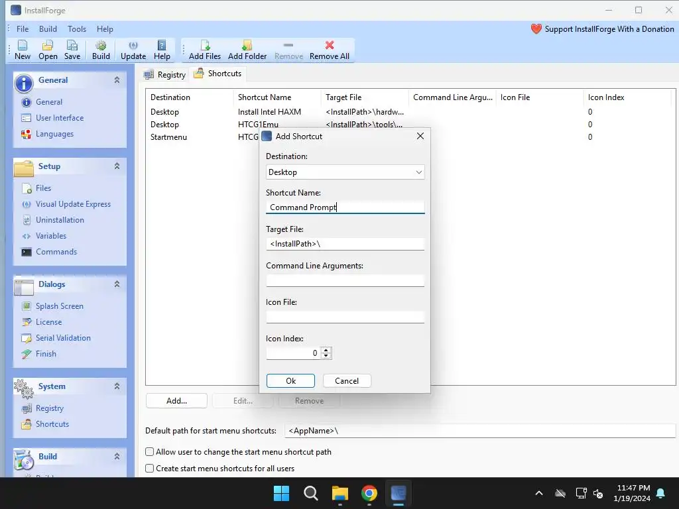Open Finish under Dialogs
Viewport: 679px width, 509px height.
tap(46, 354)
